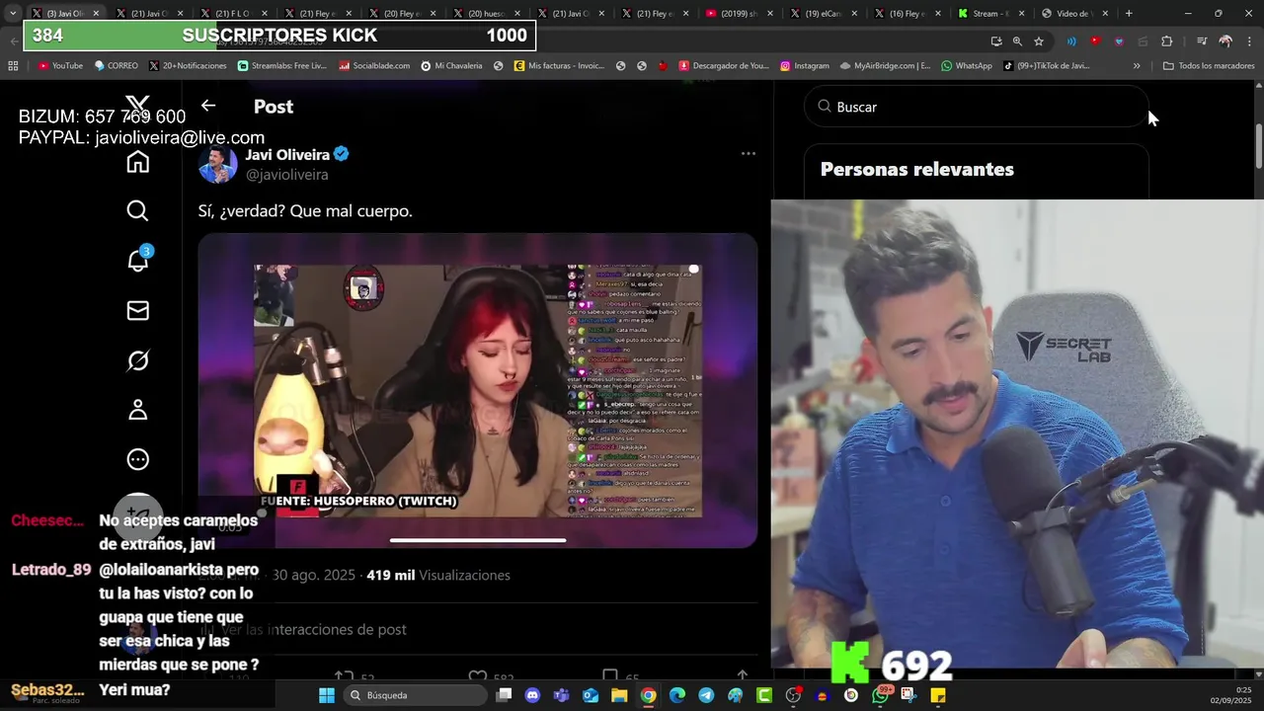
Task: Open Todos los marcadores folder
Action: [1209, 66]
